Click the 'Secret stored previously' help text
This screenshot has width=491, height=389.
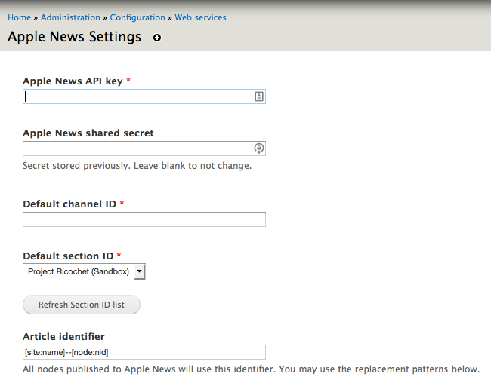tap(137, 166)
